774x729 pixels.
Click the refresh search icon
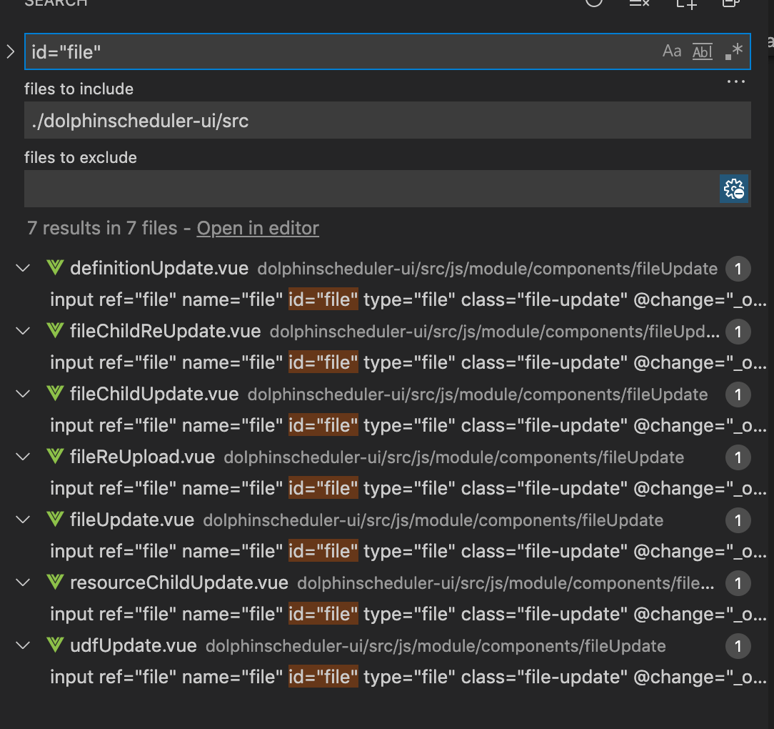[594, 2]
